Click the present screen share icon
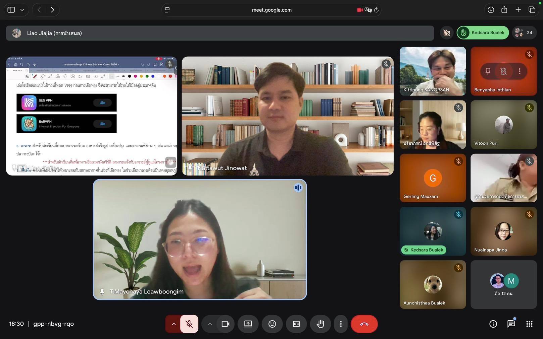Image resolution: width=543 pixels, height=339 pixels. (248, 324)
